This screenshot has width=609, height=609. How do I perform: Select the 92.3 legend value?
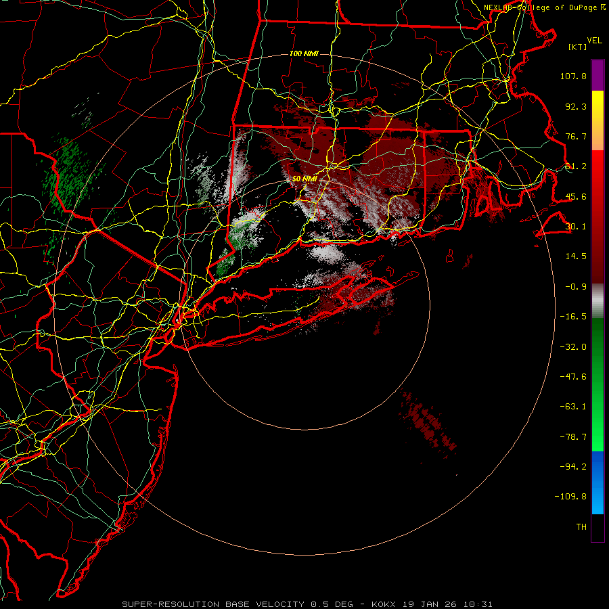[x=576, y=106]
